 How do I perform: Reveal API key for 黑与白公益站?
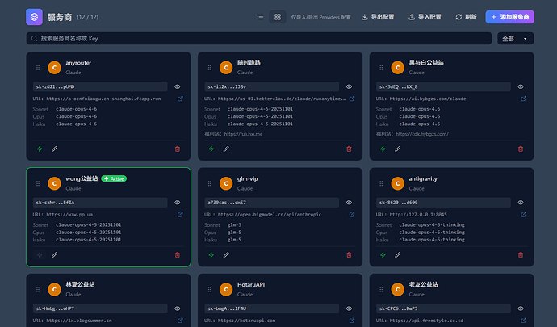point(521,86)
